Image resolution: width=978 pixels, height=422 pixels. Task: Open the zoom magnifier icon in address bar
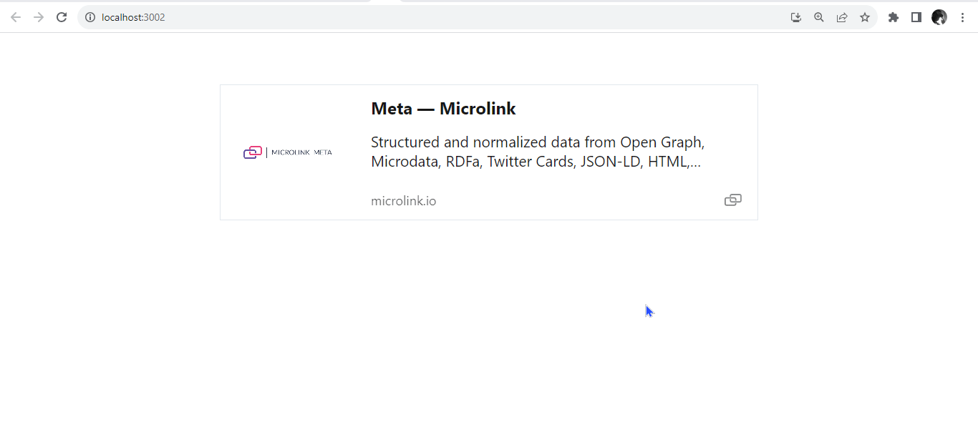pyautogui.click(x=819, y=17)
